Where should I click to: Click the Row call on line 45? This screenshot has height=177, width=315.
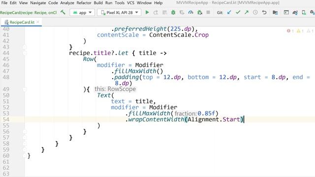tap(89, 59)
